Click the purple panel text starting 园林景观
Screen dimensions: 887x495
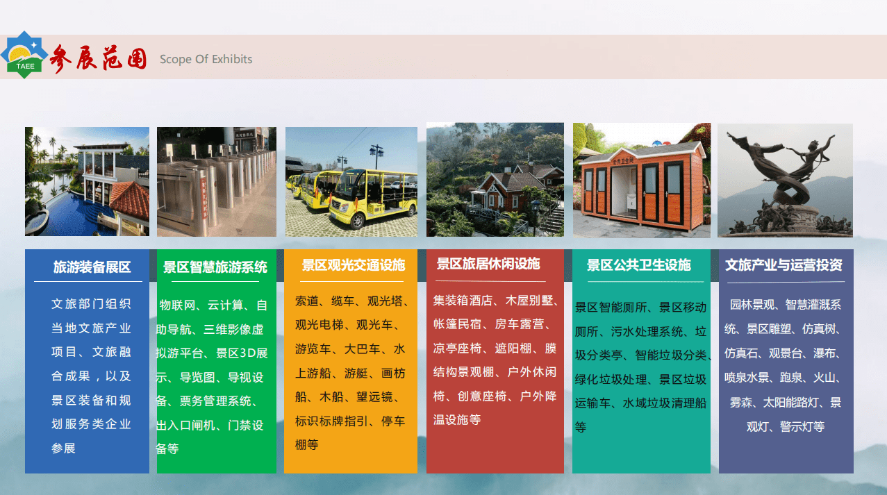(785, 365)
